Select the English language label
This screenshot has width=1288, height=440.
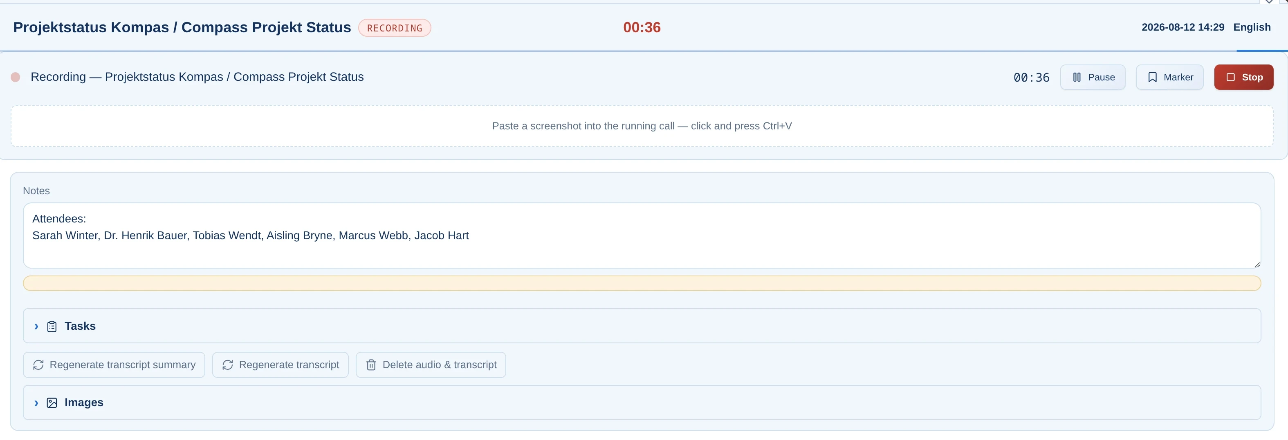click(1252, 27)
